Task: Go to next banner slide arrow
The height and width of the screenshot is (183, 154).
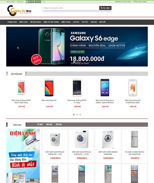Action: tap(136, 48)
